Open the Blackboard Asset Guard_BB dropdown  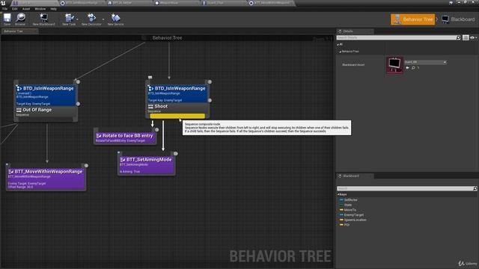(425, 62)
